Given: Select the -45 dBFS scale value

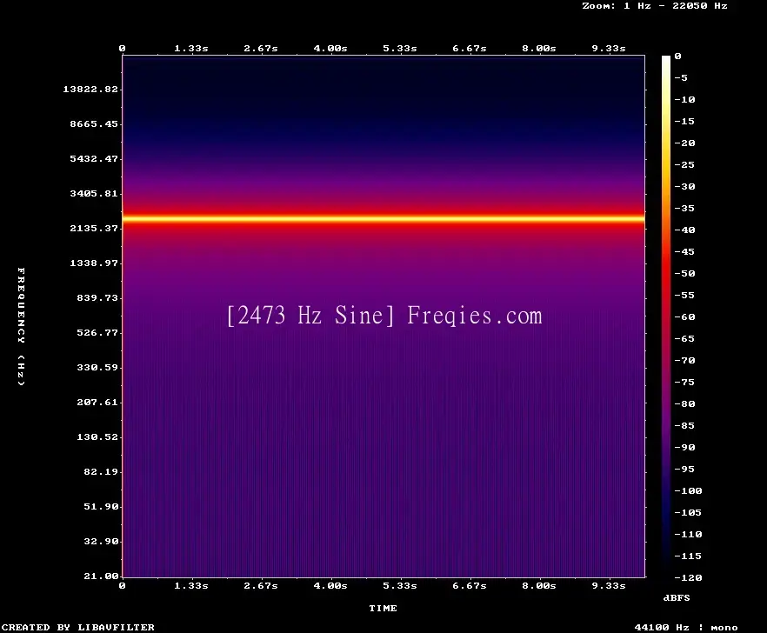Looking at the screenshot, I should click(x=684, y=251).
